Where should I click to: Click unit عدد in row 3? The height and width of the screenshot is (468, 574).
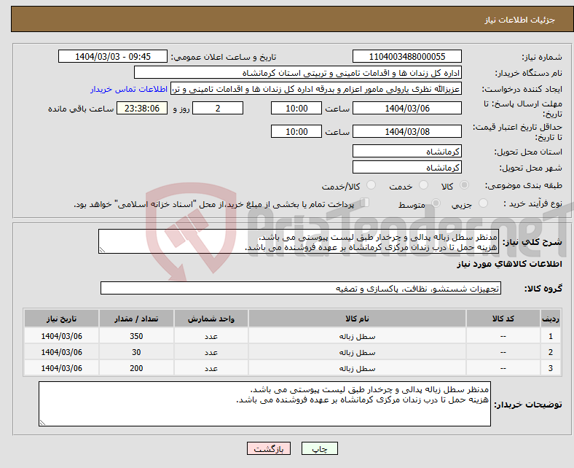click(211, 369)
